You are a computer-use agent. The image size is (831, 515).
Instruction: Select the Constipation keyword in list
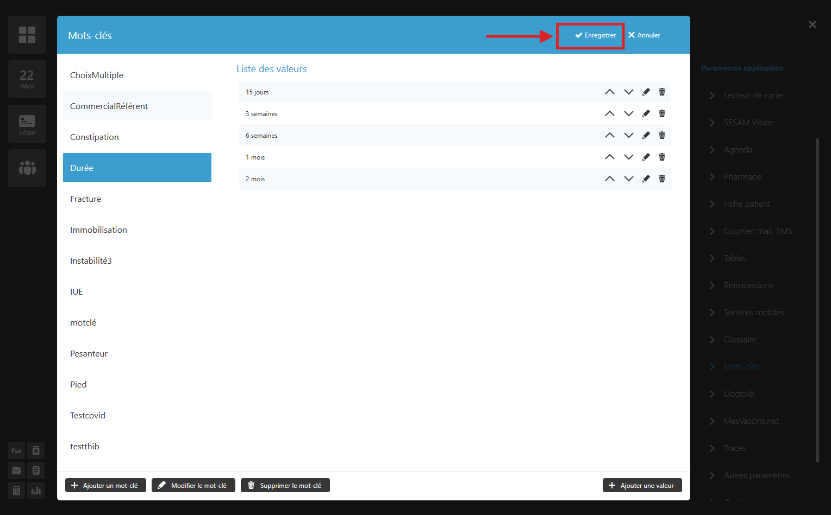point(95,137)
